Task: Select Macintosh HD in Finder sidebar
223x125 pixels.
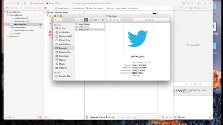Action: tap(66, 36)
